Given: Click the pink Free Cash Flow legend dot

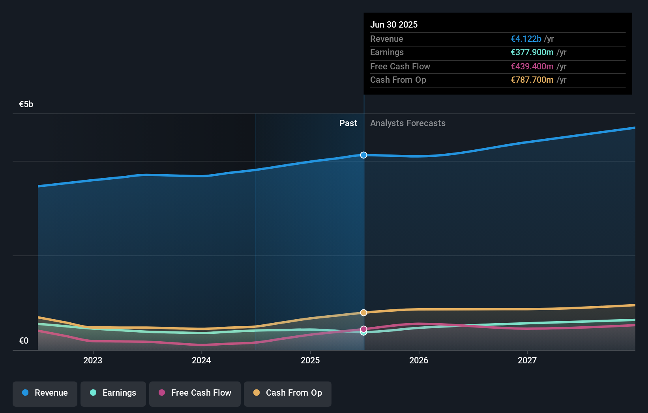Looking at the screenshot, I should 162,393.
